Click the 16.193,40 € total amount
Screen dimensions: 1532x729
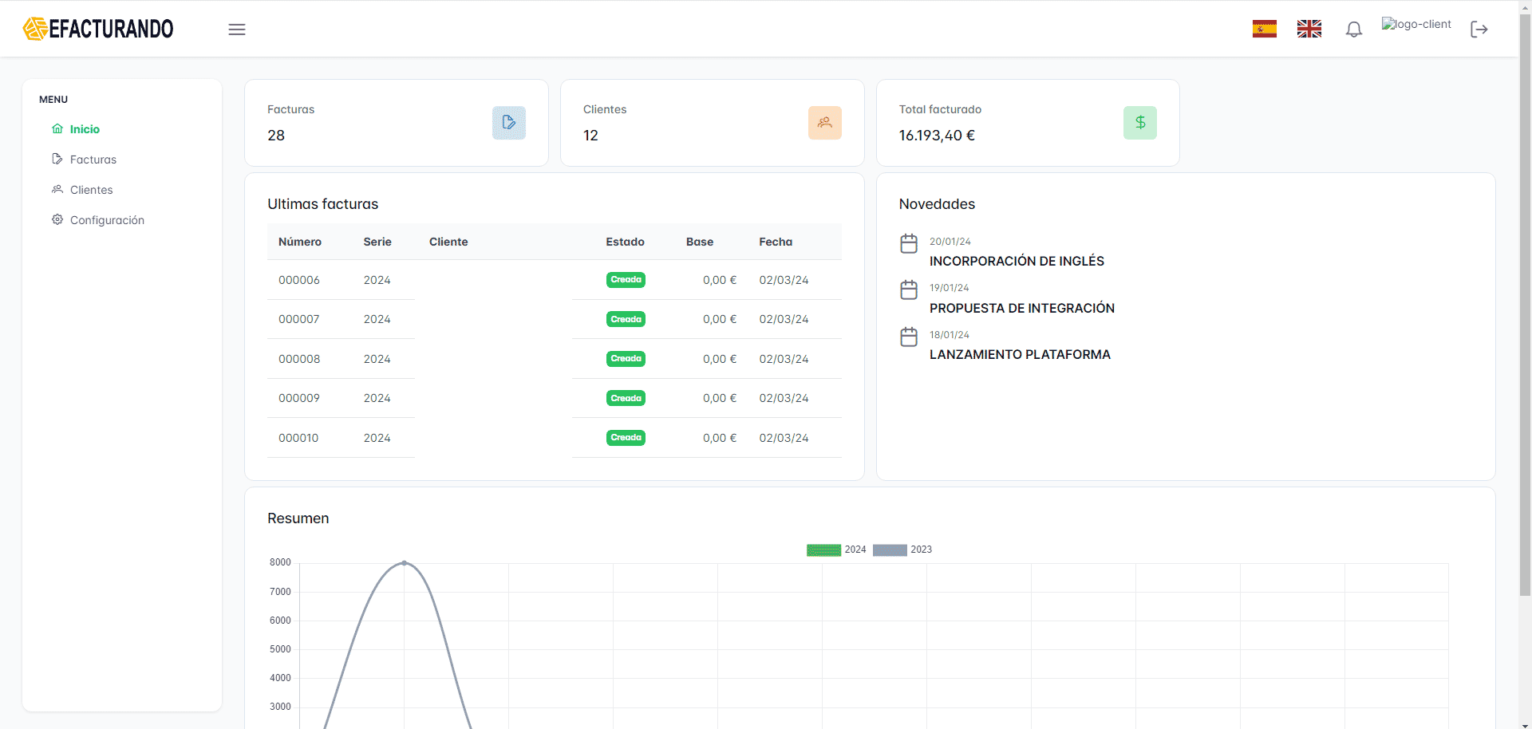[937, 136]
